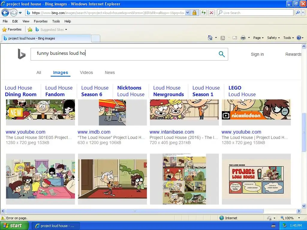This screenshot has width=307, height=230.
Task: Open the Edit menu
Action: (x=15, y=21)
